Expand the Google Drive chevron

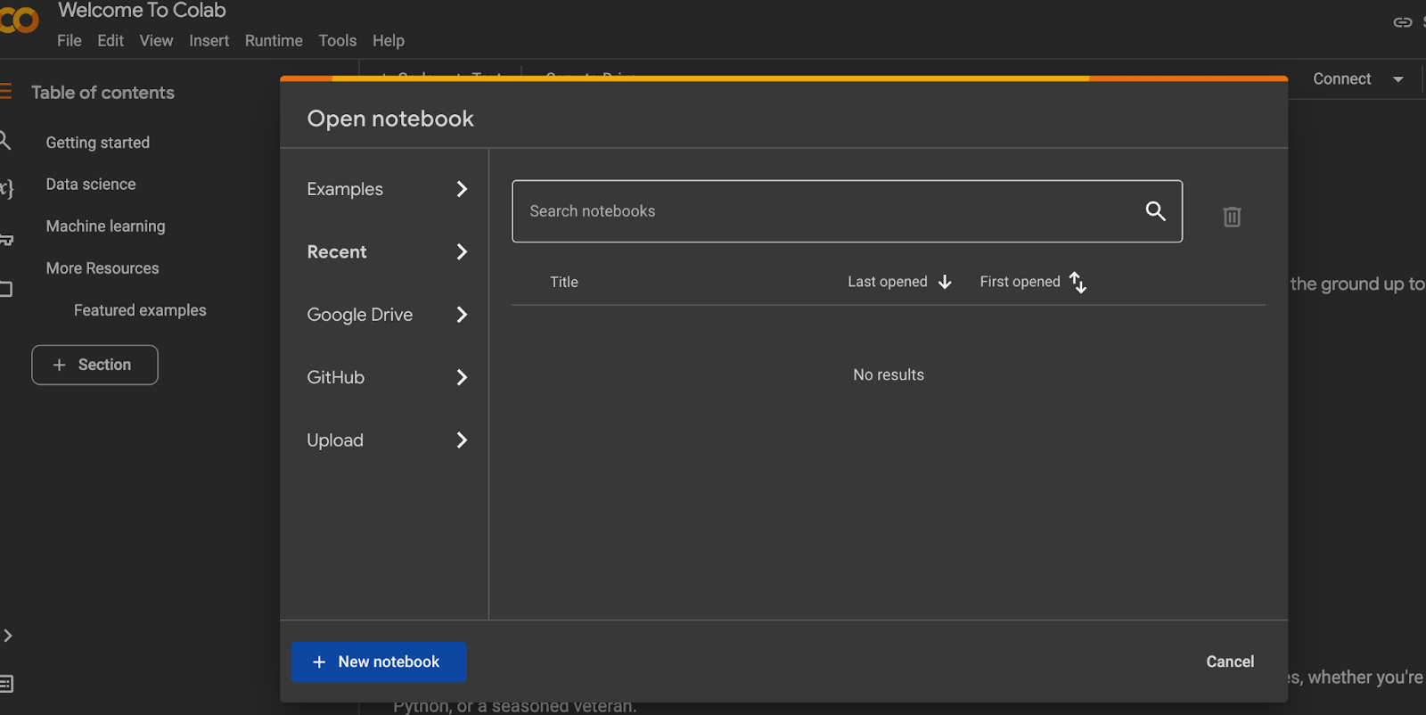point(462,315)
